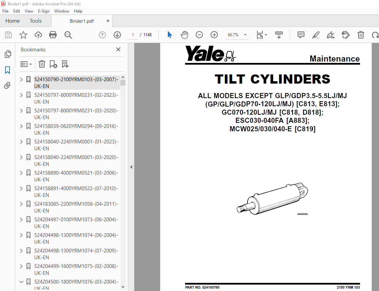Click the rotate page icon

click(375, 35)
